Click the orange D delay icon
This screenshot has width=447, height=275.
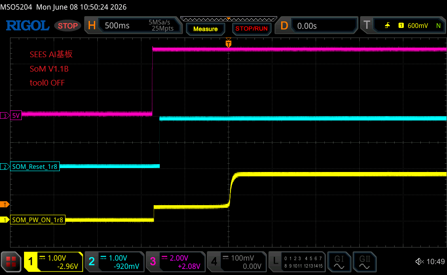pyautogui.click(x=284, y=26)
